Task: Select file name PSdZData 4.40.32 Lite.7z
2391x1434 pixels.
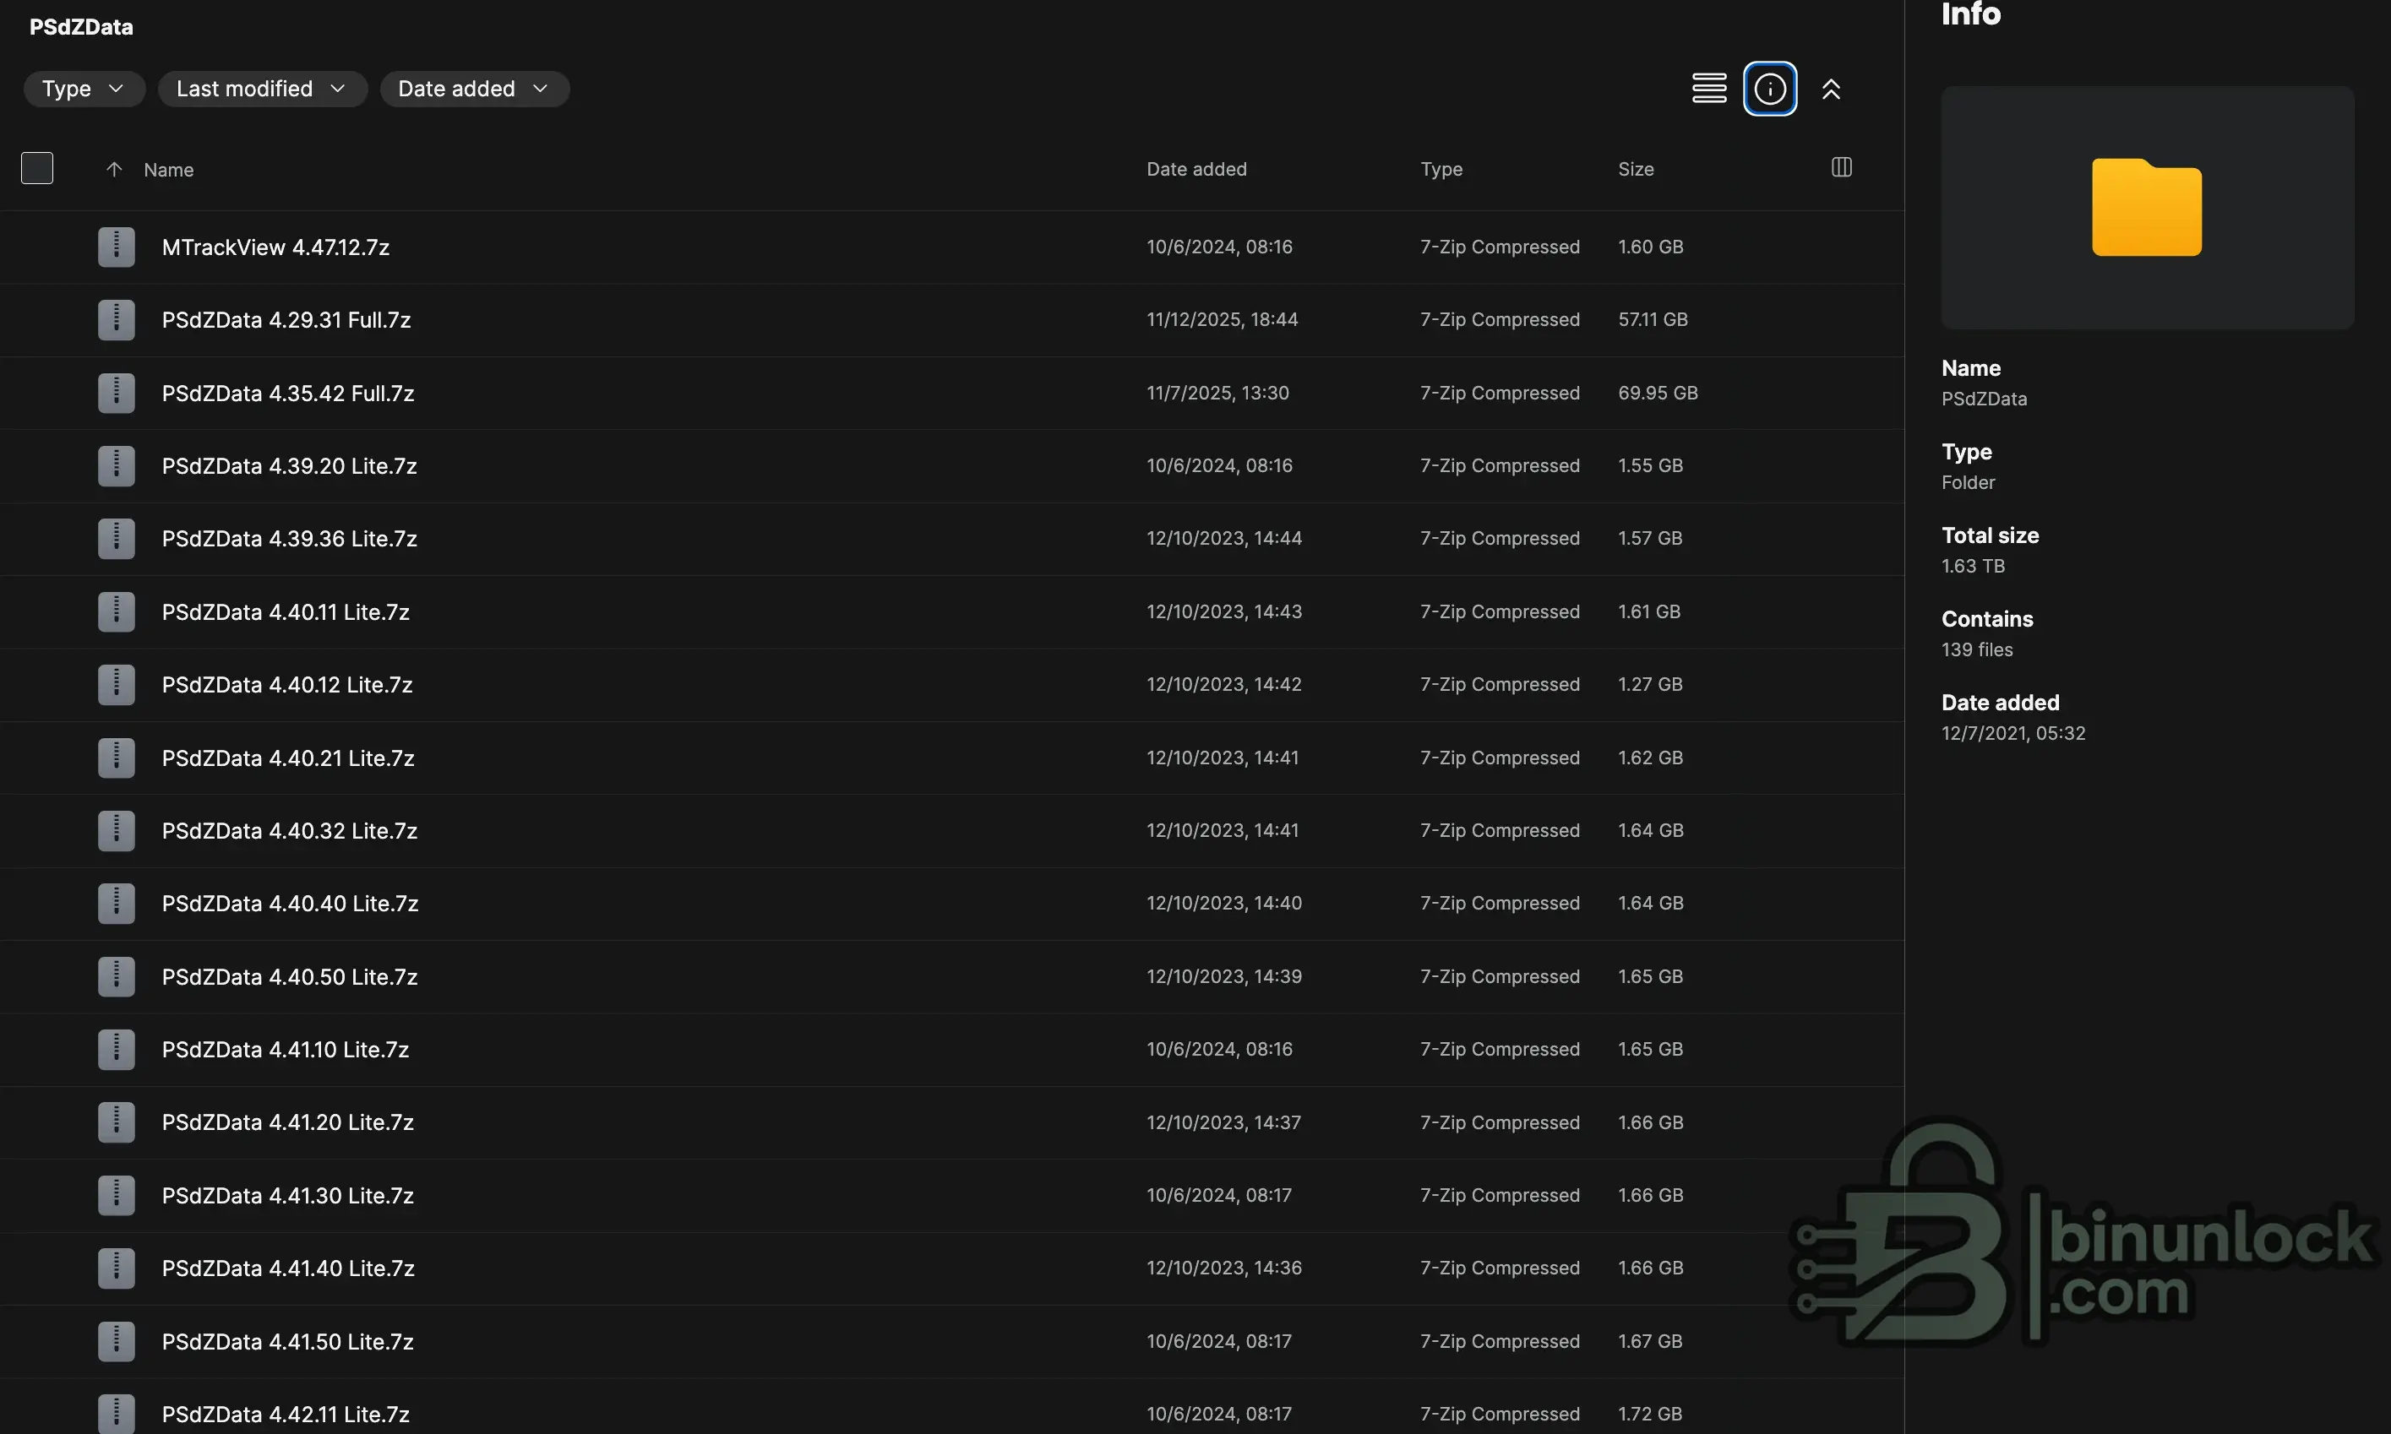Action: pos(289,830)
